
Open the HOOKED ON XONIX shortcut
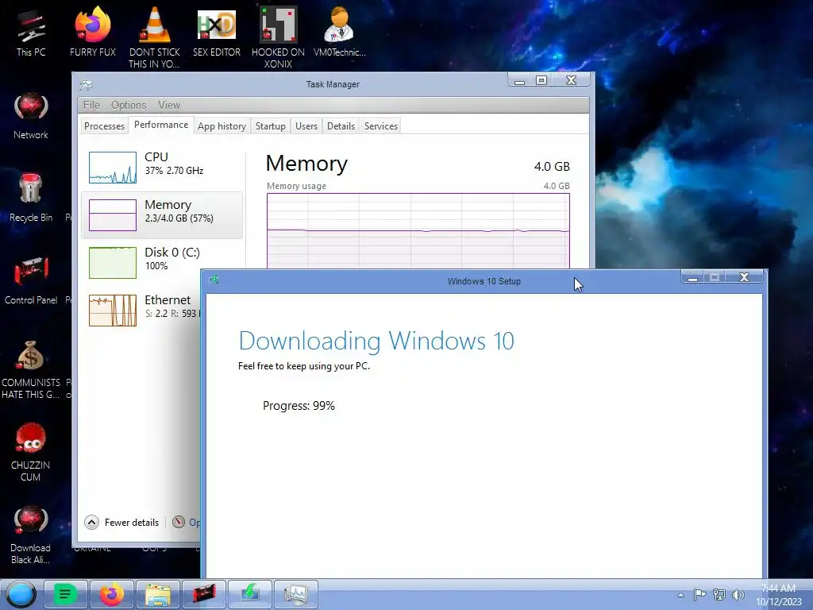pos(278,37)
